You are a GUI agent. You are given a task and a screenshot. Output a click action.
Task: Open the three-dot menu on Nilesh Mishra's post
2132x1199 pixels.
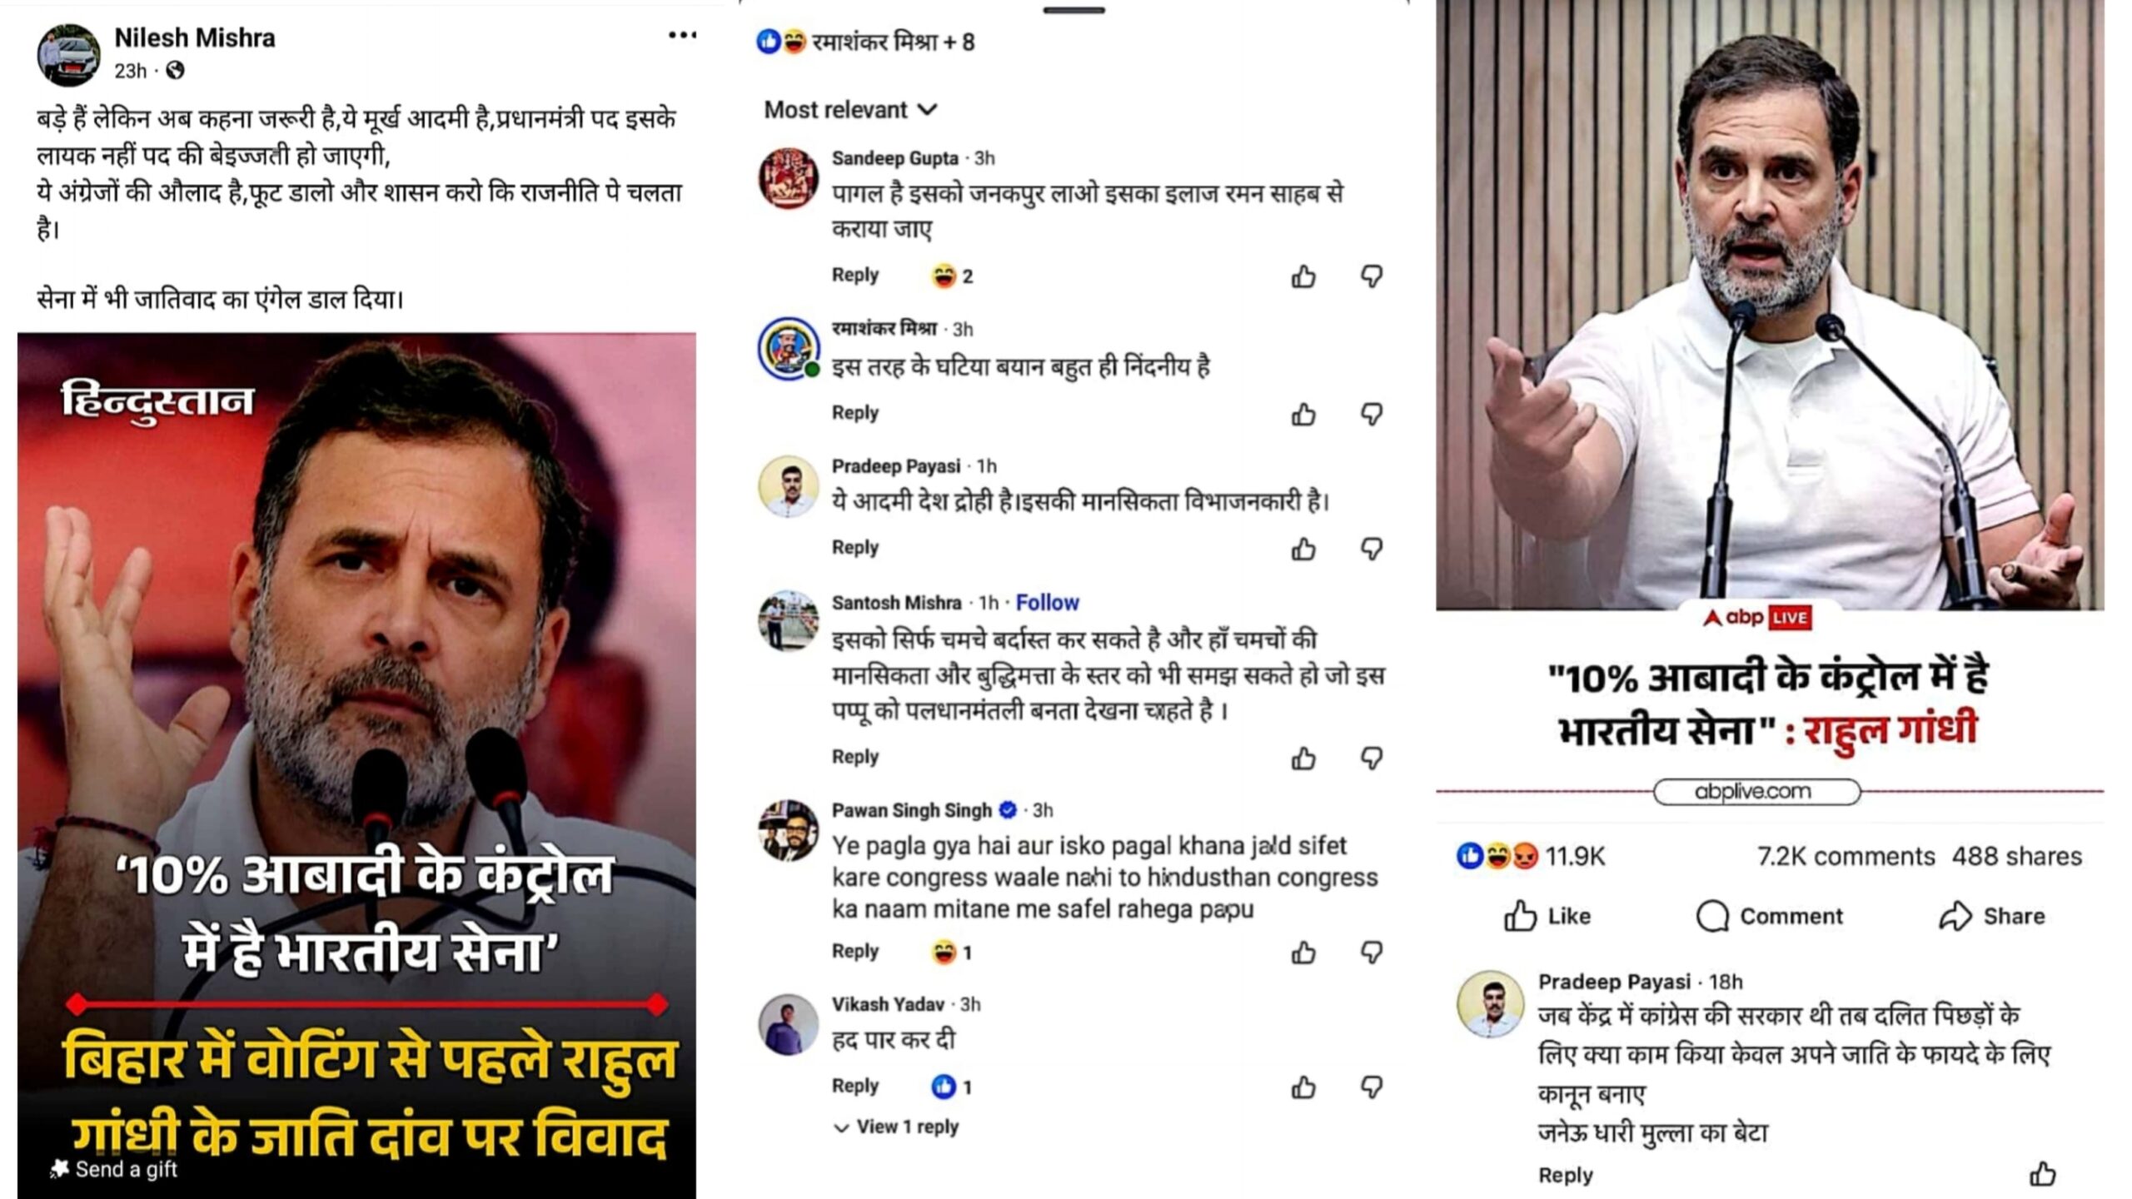point(682,35)
